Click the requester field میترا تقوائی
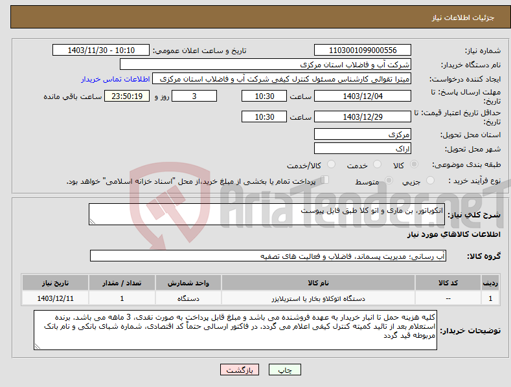Viewport: 511px width, 387px height. coord(282,78)
